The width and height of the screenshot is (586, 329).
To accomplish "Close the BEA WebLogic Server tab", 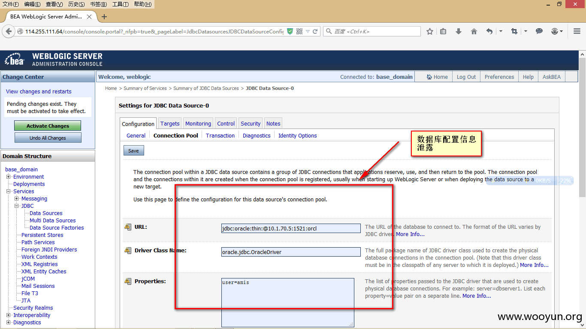I will tap(89, 17).
